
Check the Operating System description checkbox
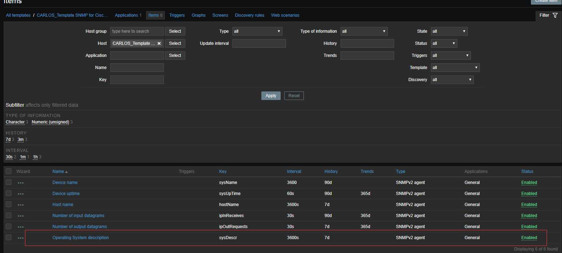9,237
